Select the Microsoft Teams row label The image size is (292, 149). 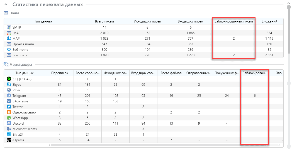tap(25, 129)
